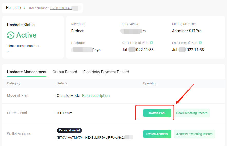Image resolution: width=227 pixels, height=146 pixels.
Task: Click the Switch Pool button
Action: [157, 113]
